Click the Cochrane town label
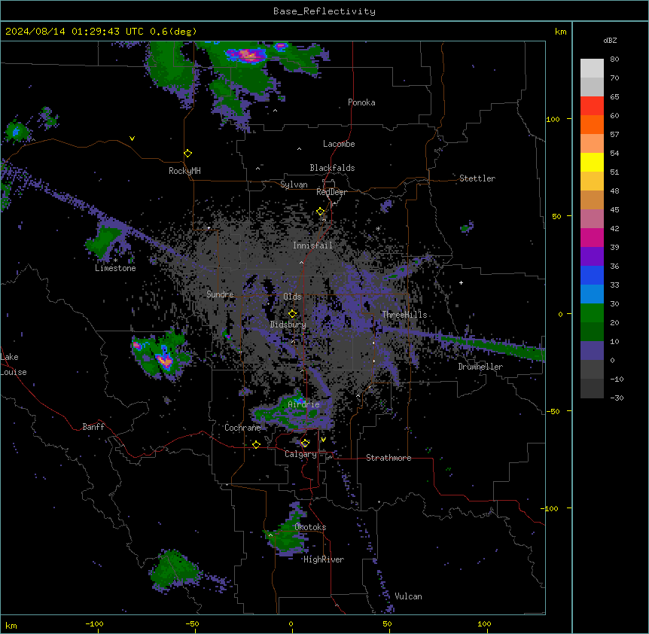The width and height of the screenshot is (649, 634). pyautogui.click(x=242, y=428)
